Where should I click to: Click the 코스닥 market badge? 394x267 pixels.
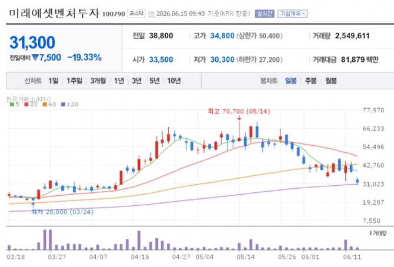coord(136,14)
